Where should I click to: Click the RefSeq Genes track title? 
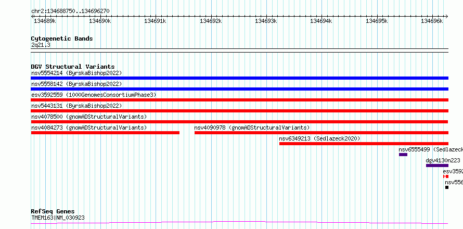click(x=53, y=212)
